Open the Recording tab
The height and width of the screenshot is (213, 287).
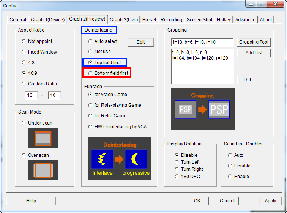tap(171, 20)
